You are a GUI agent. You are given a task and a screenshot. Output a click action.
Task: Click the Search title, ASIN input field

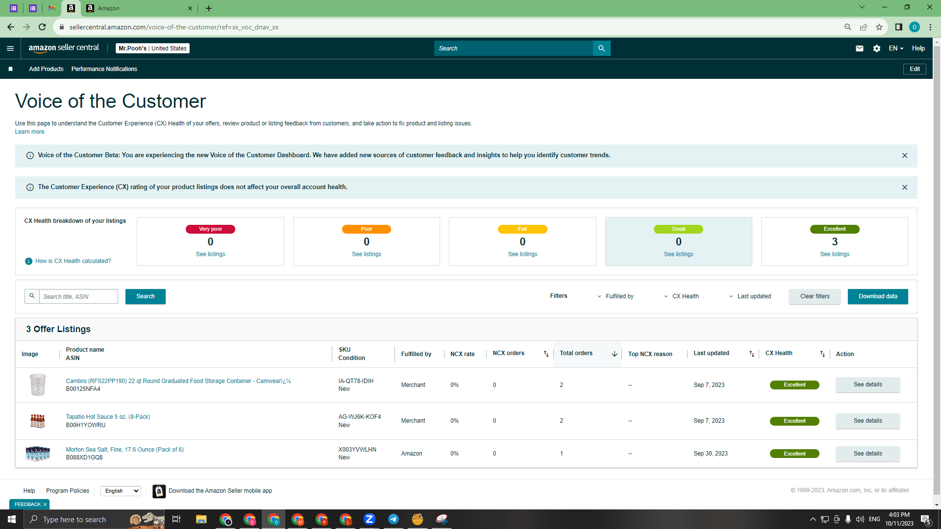coord(78,297)
